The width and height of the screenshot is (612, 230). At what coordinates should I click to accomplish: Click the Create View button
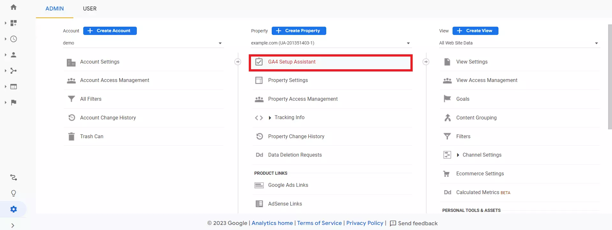pyautogui.click(x=476, y=31)
